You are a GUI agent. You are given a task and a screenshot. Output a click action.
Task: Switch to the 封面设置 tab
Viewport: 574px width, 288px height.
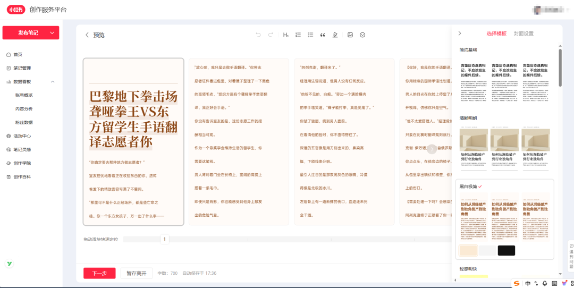(x=524, y=33)
